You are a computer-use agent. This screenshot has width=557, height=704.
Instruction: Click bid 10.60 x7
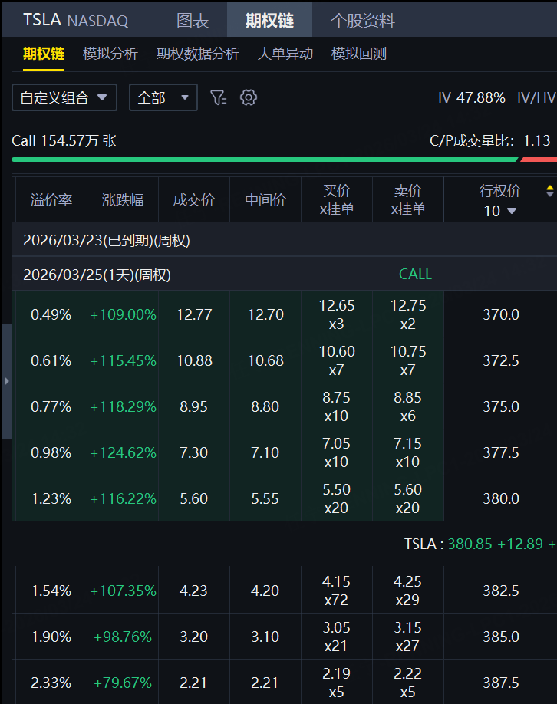coord(337,360)
